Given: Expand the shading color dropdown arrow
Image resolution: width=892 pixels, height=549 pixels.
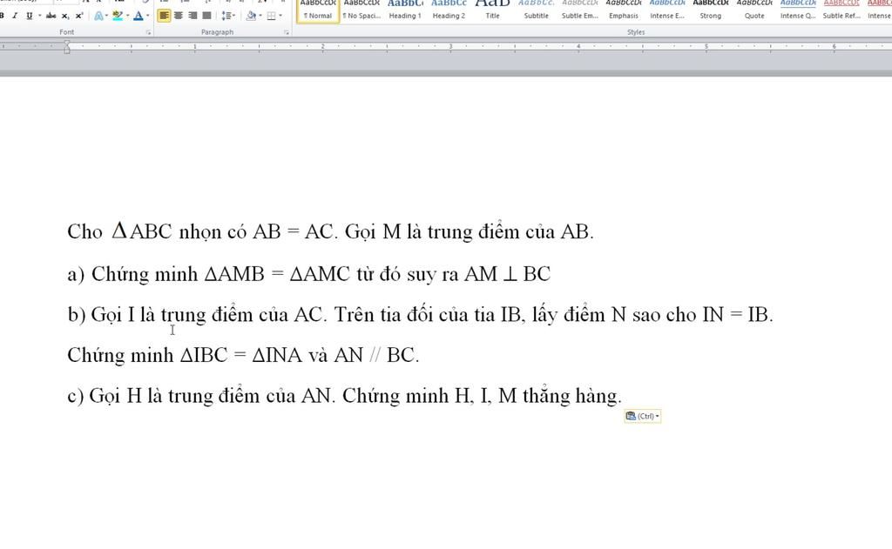Looking at the screenshot, I should (x=260, y=16).
